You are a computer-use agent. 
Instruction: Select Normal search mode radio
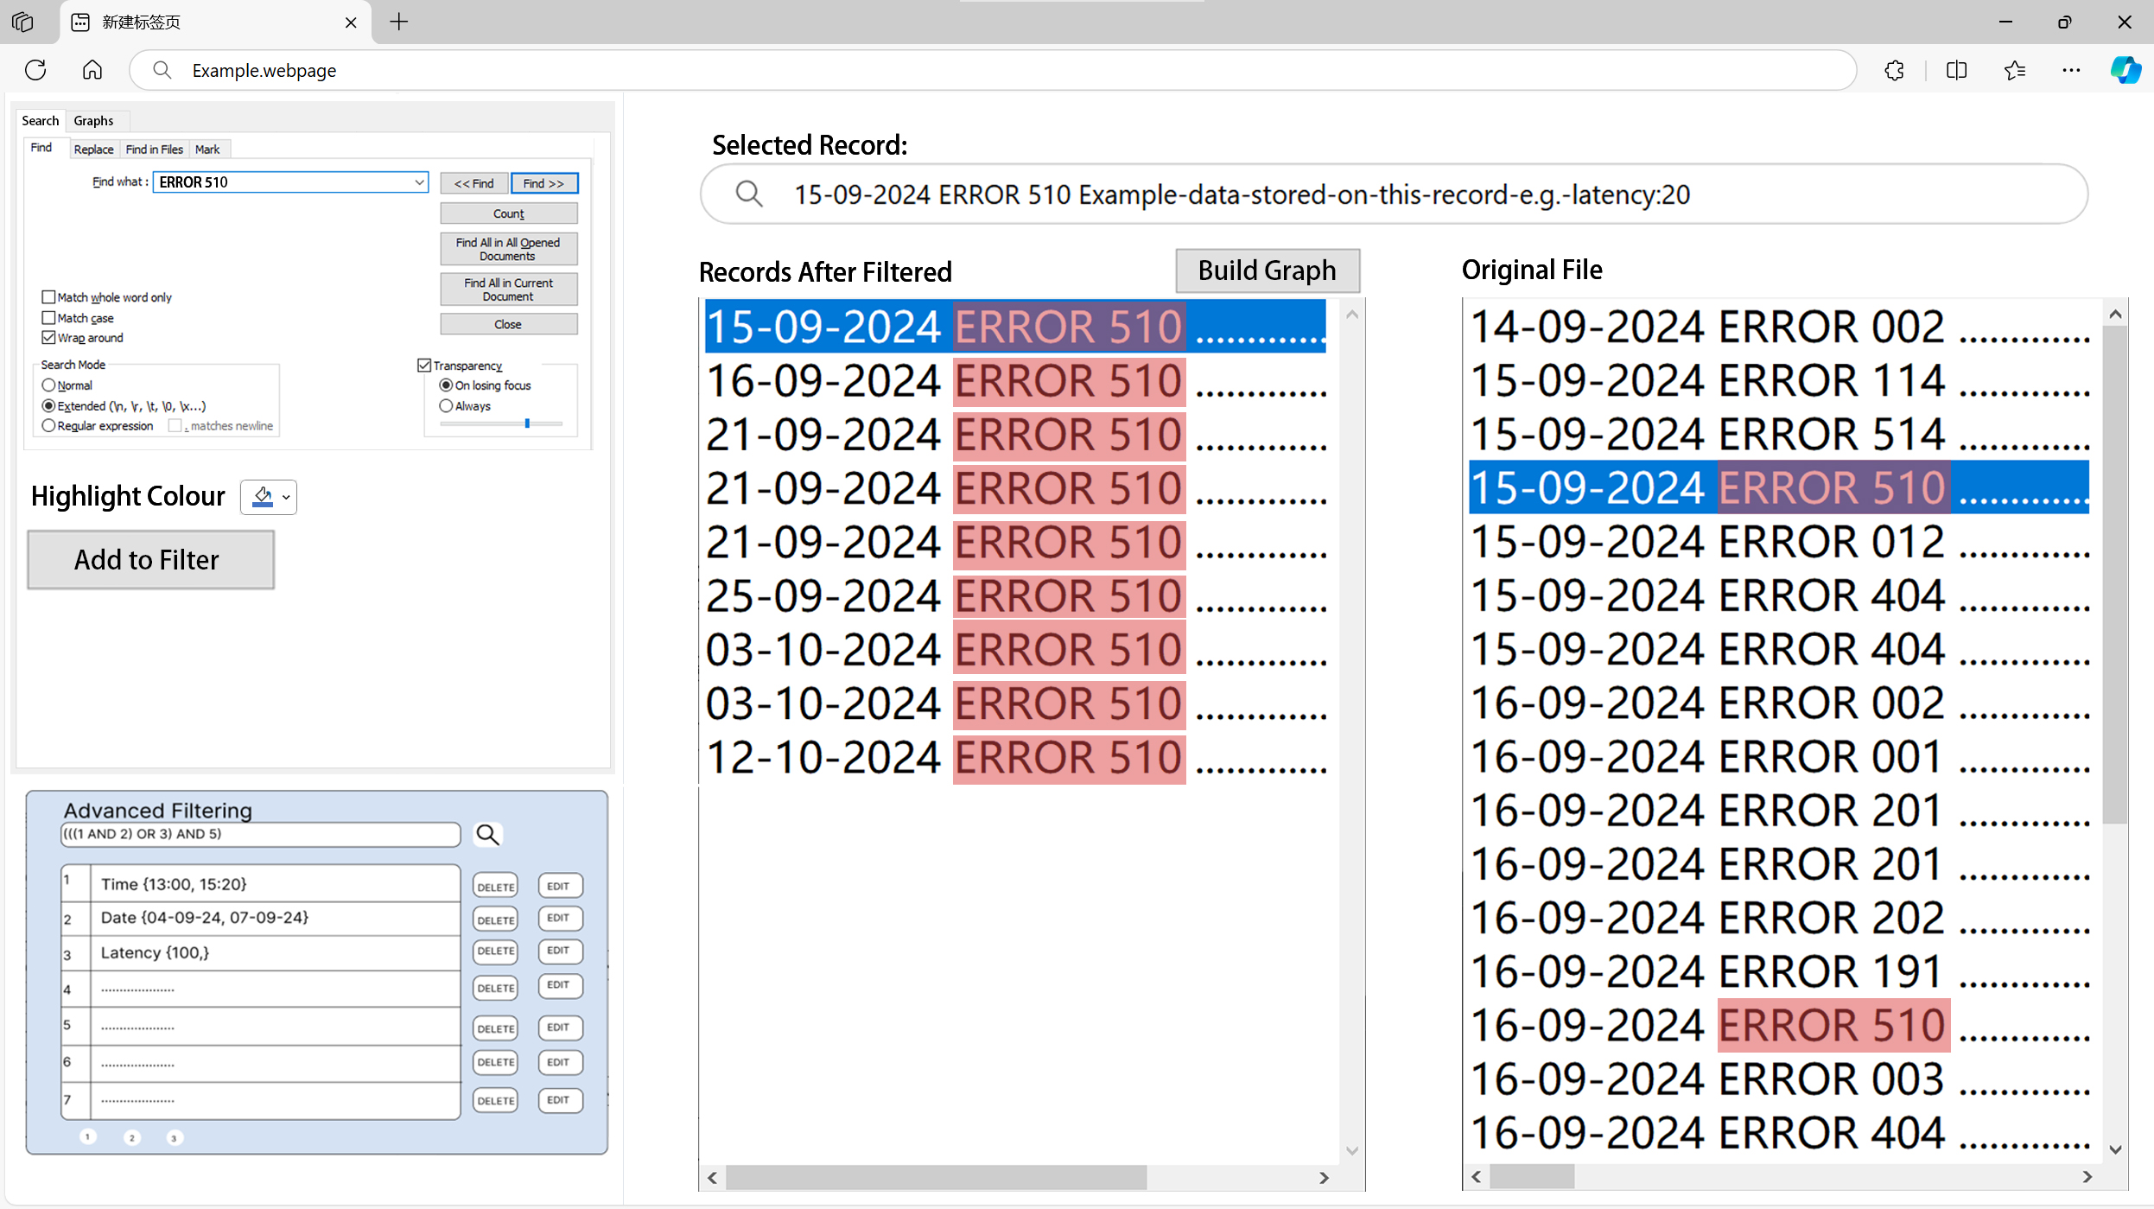tap(48, 385)
